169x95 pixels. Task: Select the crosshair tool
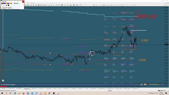click(83, 5)
